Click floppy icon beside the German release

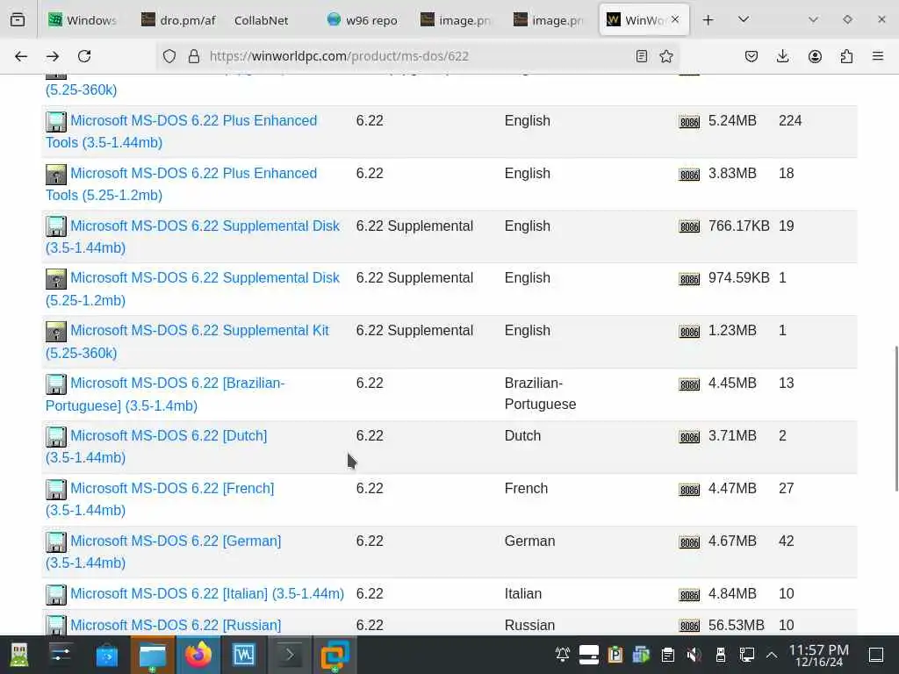click(56, 541)
